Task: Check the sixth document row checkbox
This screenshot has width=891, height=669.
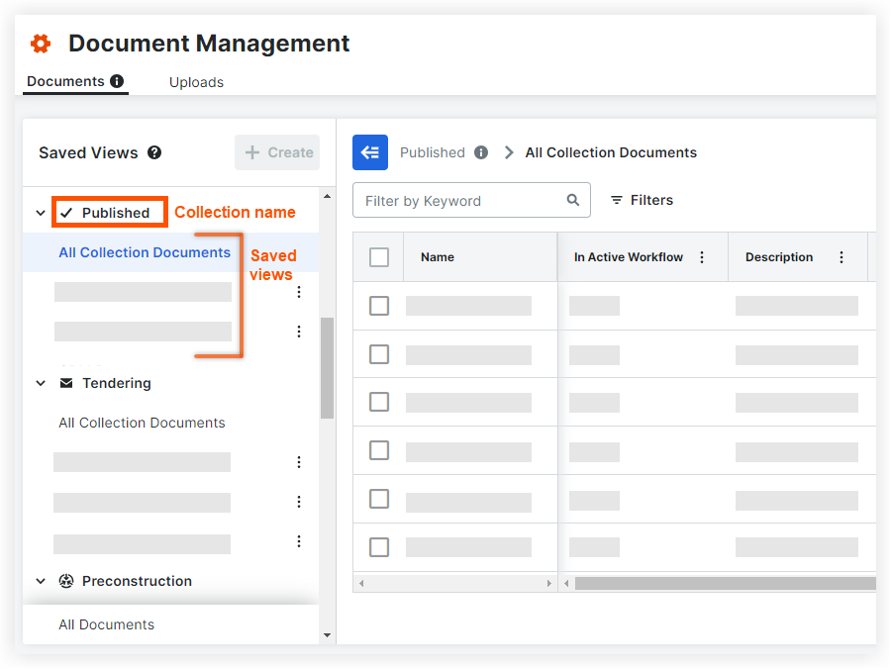Action: click(379, 547)
